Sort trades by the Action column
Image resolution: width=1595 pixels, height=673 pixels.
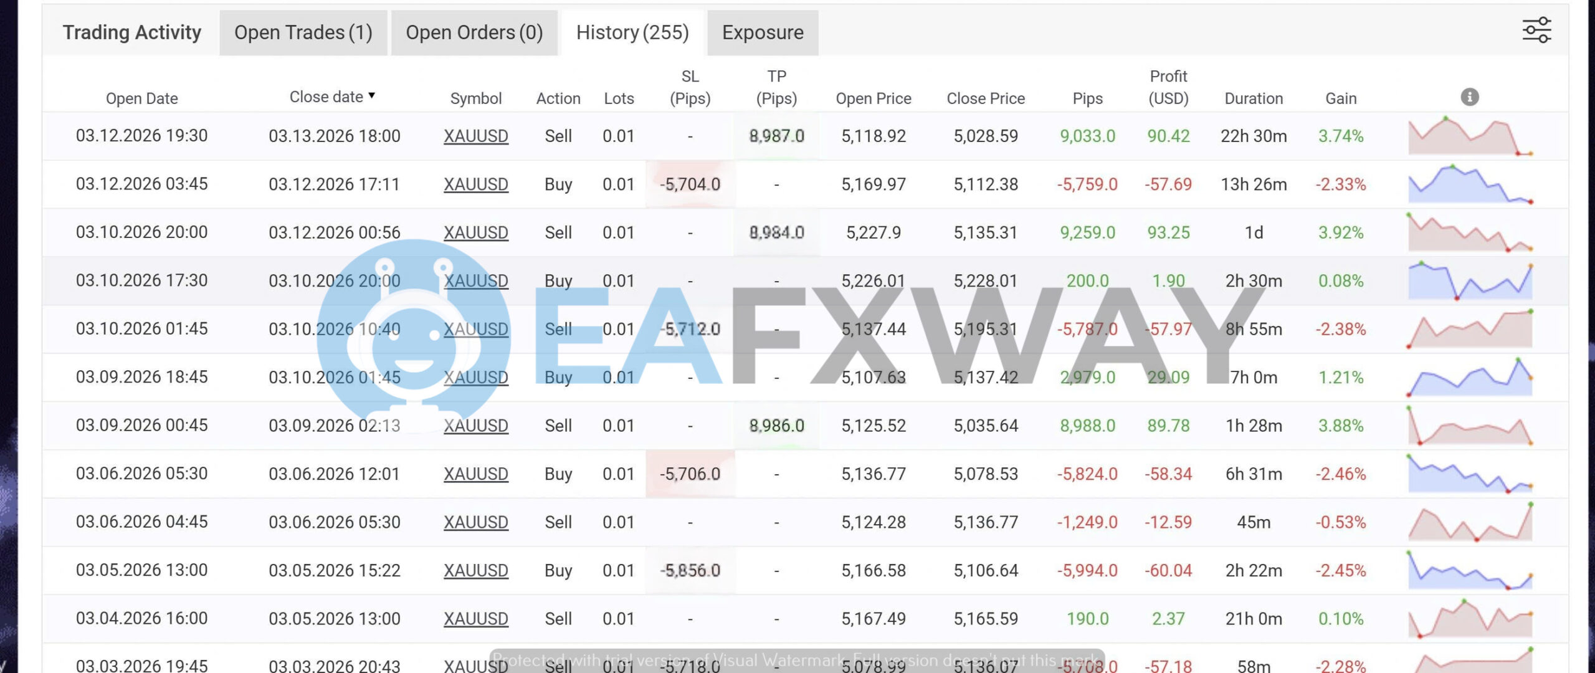(558, 98)
